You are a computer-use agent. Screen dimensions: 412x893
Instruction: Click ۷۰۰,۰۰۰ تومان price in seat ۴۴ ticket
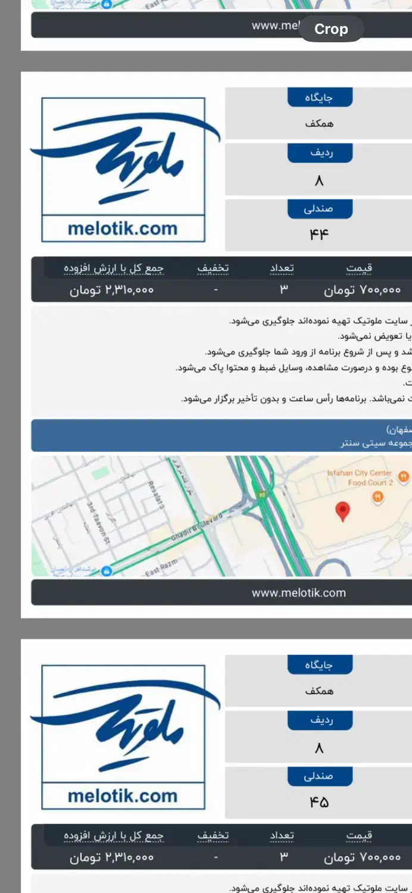tap(363, 290)
